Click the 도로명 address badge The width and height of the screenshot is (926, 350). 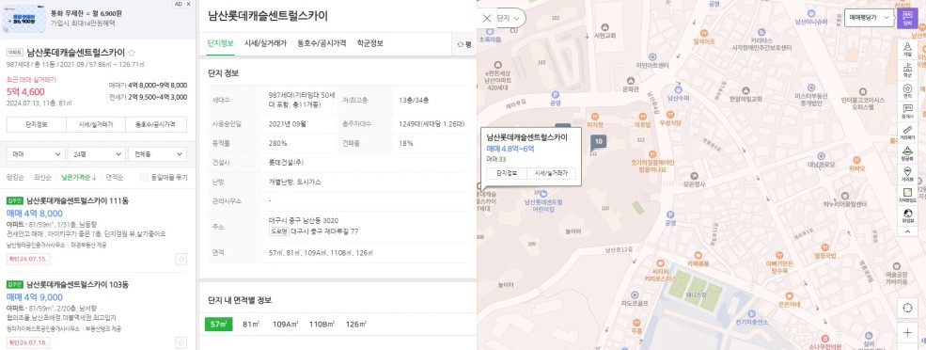[278, 231]
